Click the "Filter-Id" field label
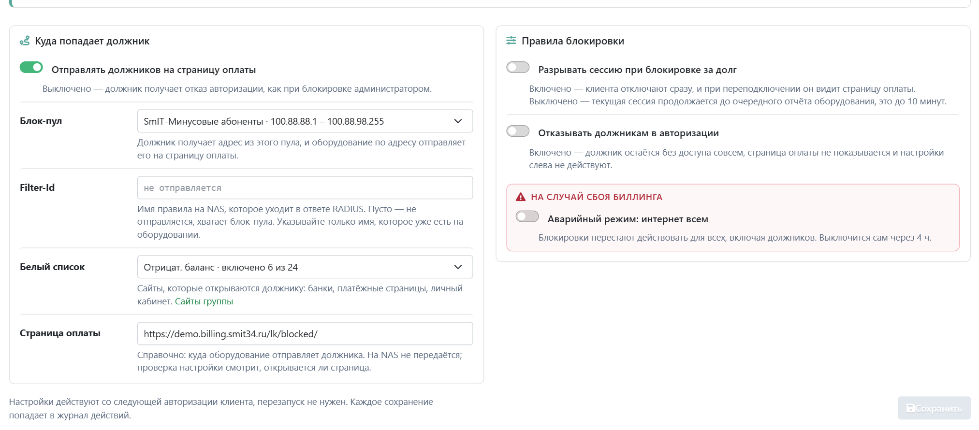Image resolution: width=979 pixels, height=430 pixels. click(x=37, y=188)
